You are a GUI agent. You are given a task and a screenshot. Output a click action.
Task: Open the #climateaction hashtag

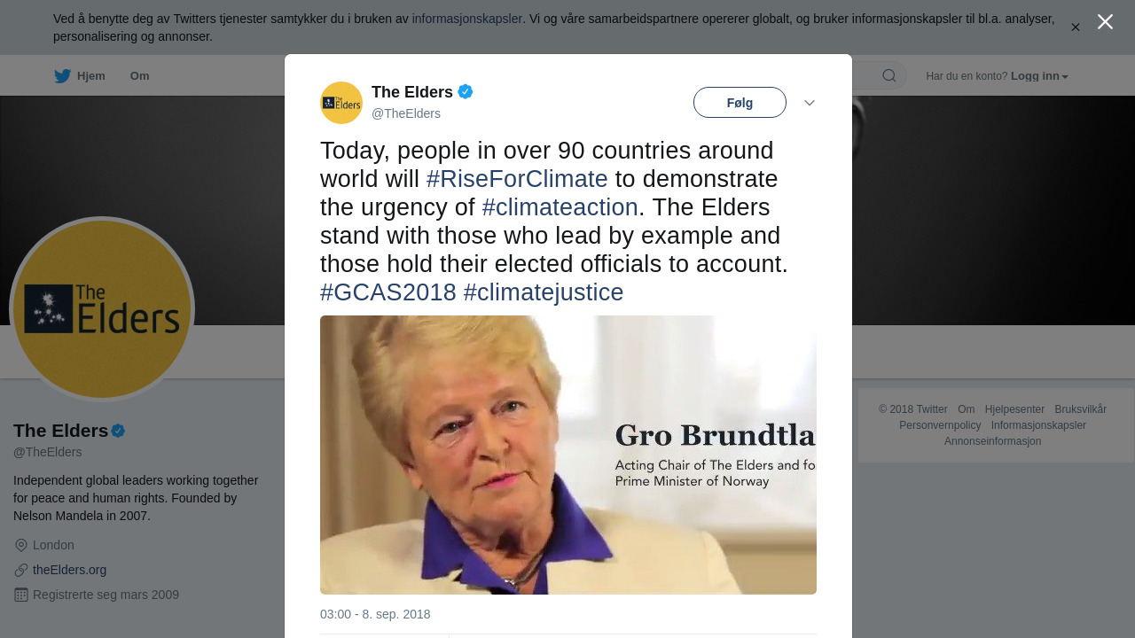click(560, 207)
